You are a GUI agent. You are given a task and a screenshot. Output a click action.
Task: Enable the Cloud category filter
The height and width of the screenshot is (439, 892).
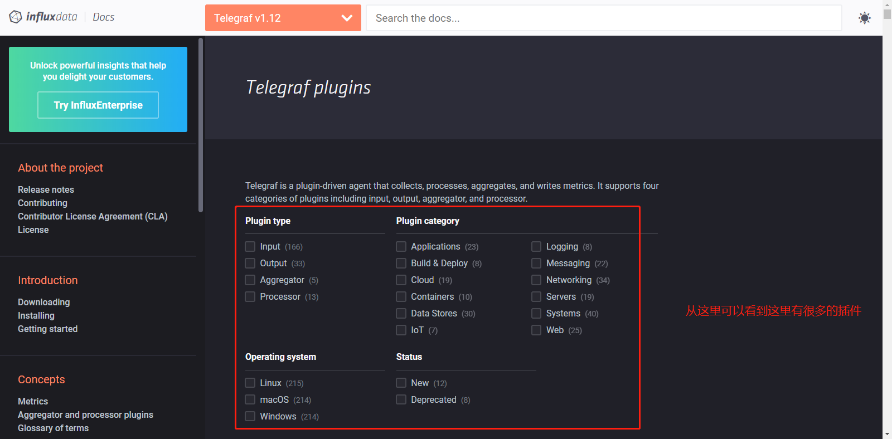point(401,280)
